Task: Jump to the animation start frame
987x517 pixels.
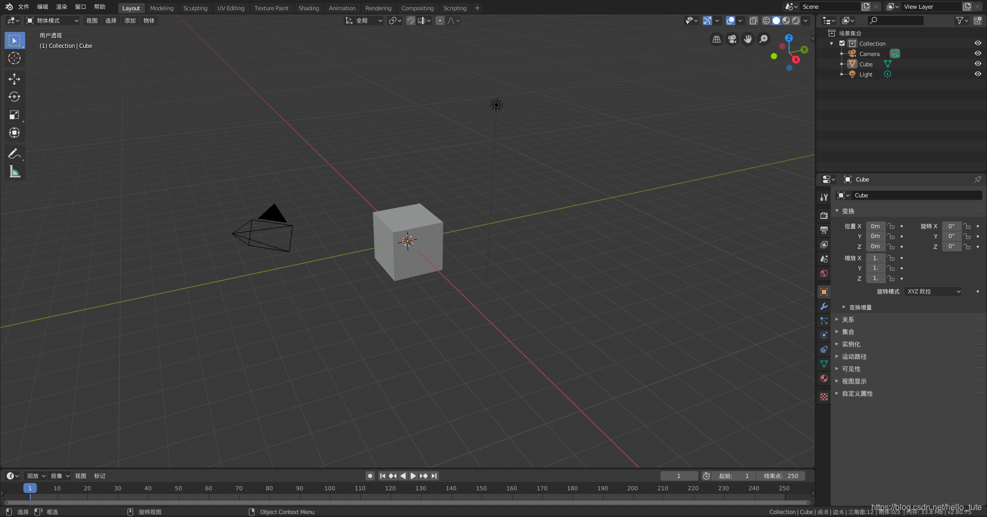Action: click(x=382, y=476)
